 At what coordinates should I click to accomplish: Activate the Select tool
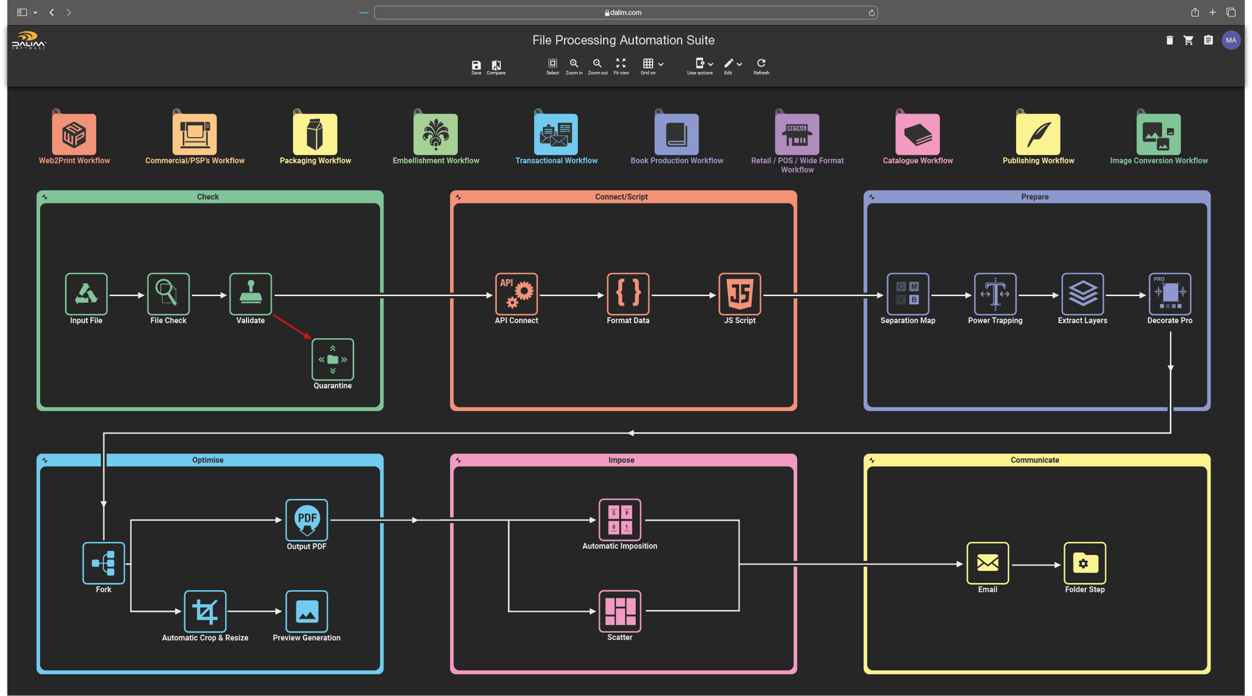click(x=552, y=64)
